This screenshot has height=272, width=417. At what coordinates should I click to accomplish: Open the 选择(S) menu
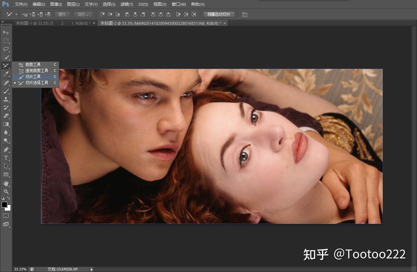pyautogui.click(x=109, y=4)
